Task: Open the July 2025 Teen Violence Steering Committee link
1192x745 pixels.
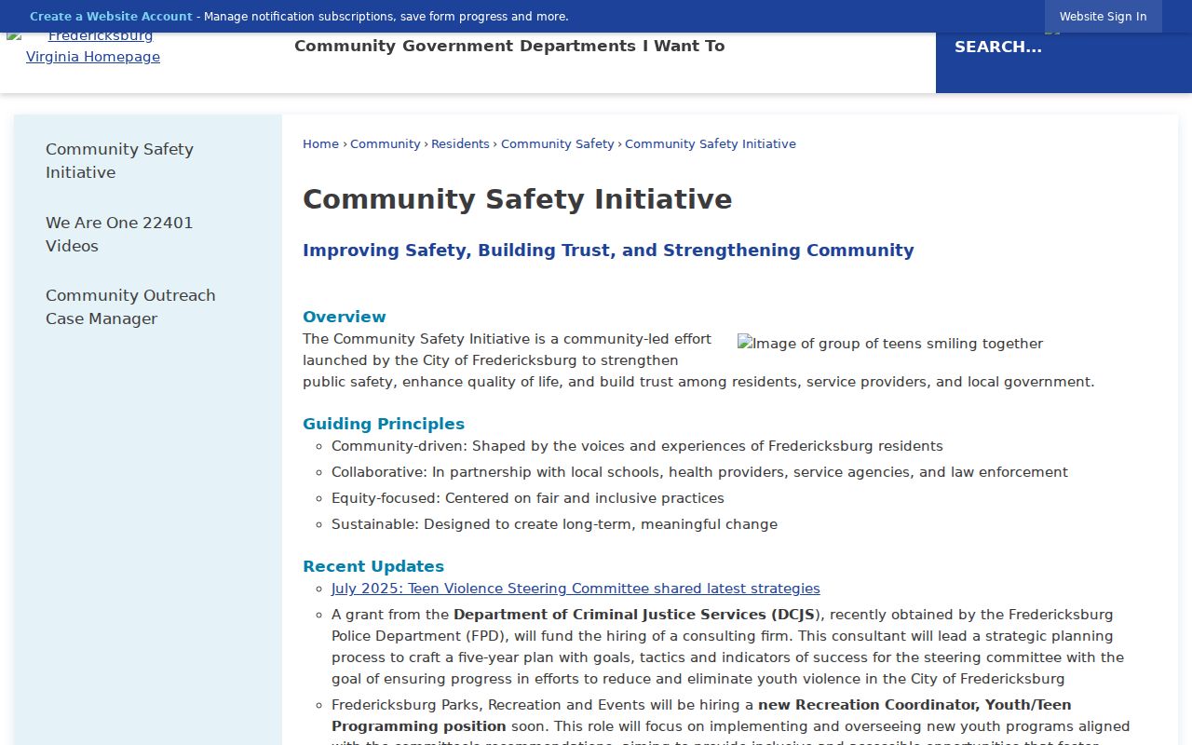Action: click(576, 589)
